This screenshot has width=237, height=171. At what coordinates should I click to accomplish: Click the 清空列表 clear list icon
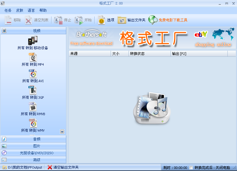pyautogui.click(x=28, y=20)
